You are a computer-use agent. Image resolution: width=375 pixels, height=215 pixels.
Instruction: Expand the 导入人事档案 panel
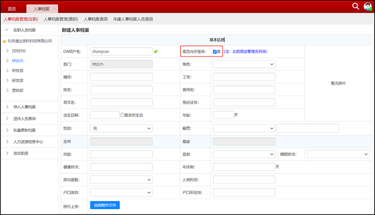pos(7,107)
